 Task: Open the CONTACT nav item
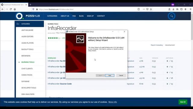[101, 16]
